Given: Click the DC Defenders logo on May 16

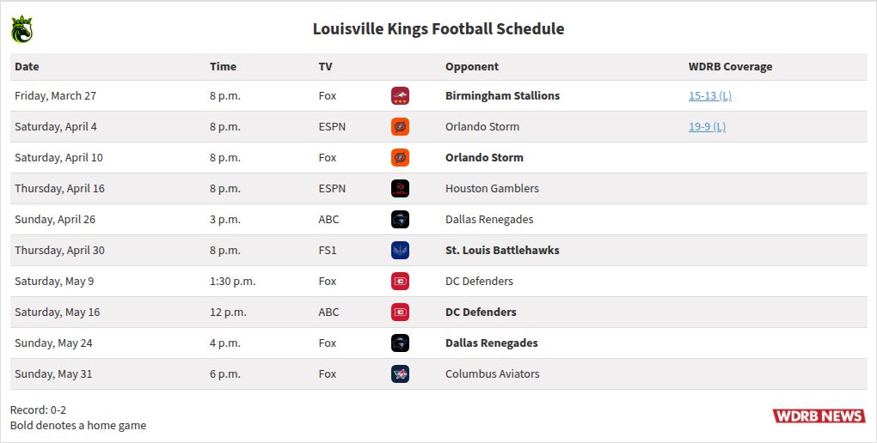Looking at the screenshot, I should point(400,313).
